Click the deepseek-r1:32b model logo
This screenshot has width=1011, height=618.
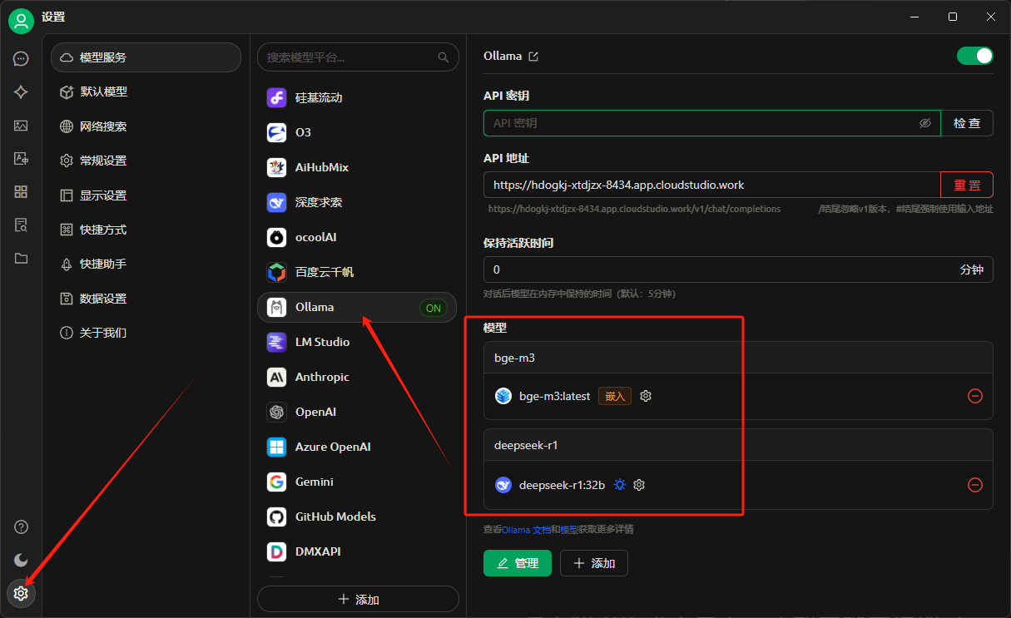[503, 485]
